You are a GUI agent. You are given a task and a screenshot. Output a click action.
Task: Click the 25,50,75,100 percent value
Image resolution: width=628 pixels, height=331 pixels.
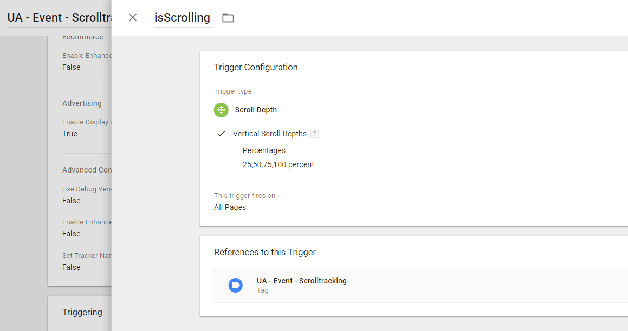pyautogui.click(x=278, y=164)
